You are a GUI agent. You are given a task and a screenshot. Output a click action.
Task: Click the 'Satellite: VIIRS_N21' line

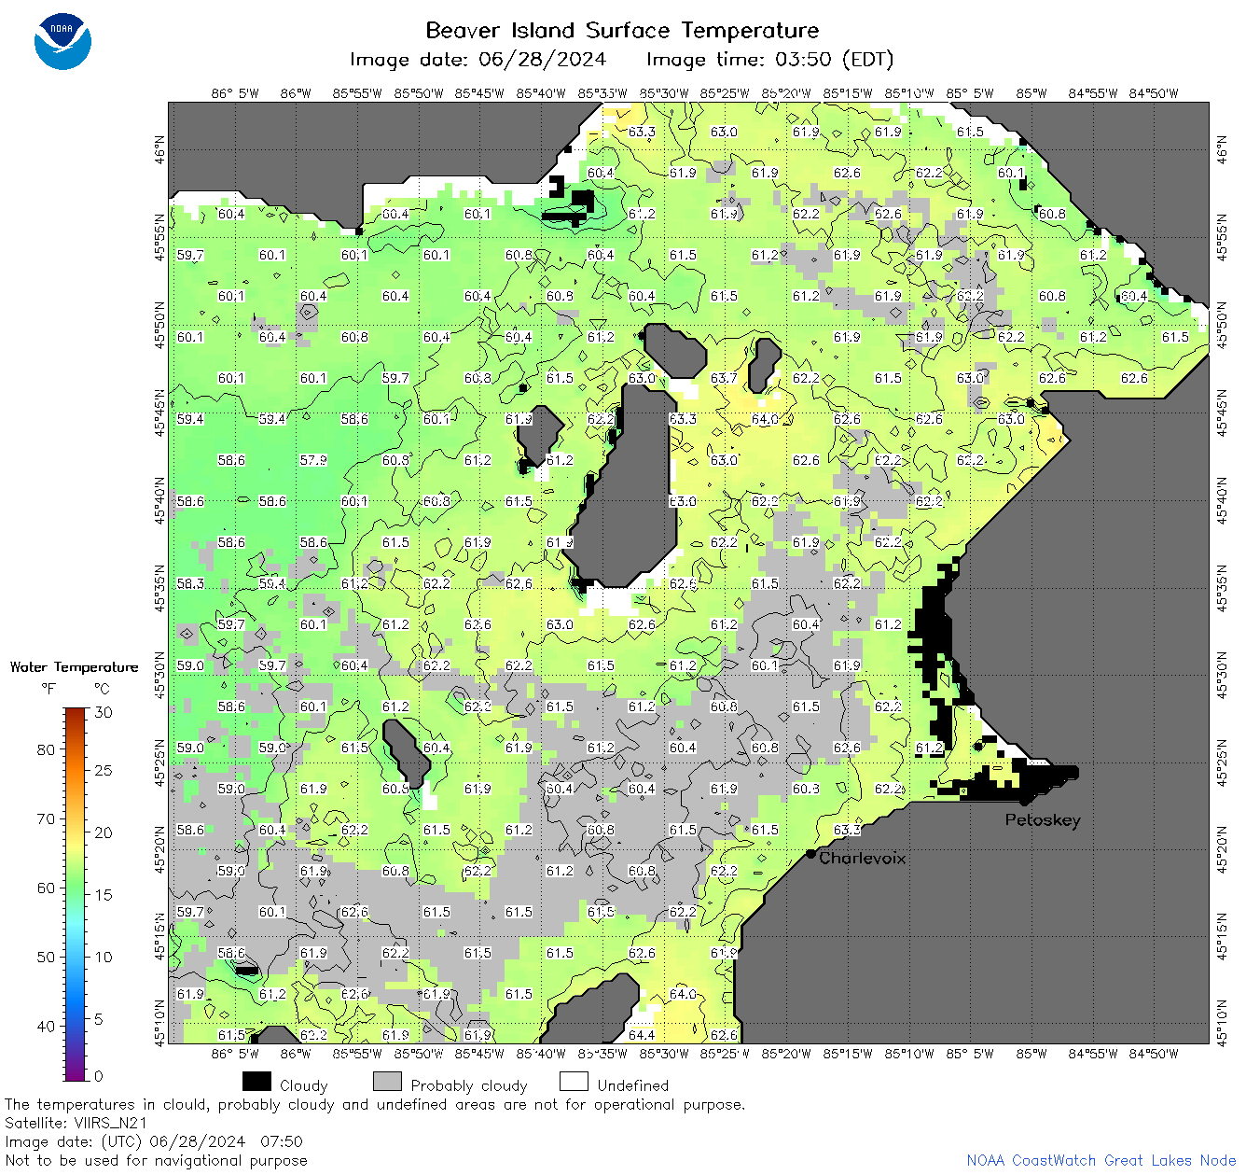click(x=76, y=1123)
